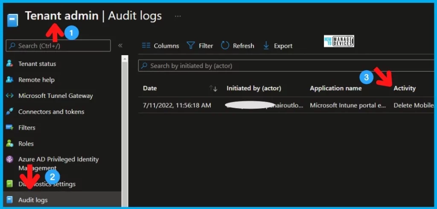Click the Tenant admin blade icon
437x209 pixels.
12,21
